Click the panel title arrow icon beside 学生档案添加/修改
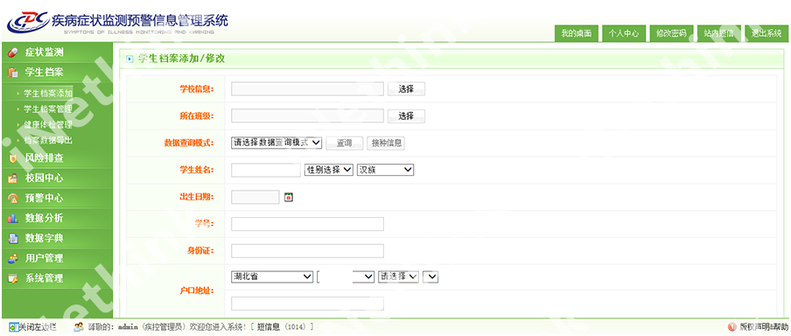The height and width of the screenshot is (336, 791). click(x=129, y=59)
